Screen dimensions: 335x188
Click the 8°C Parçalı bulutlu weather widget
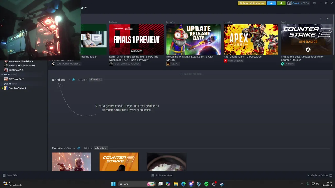pyautogui.click(x=13, y=184)
